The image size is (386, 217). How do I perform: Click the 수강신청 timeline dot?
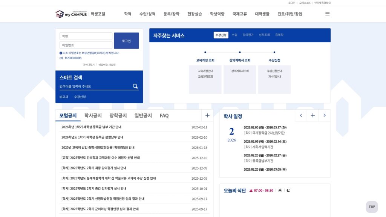click(274, 52)
